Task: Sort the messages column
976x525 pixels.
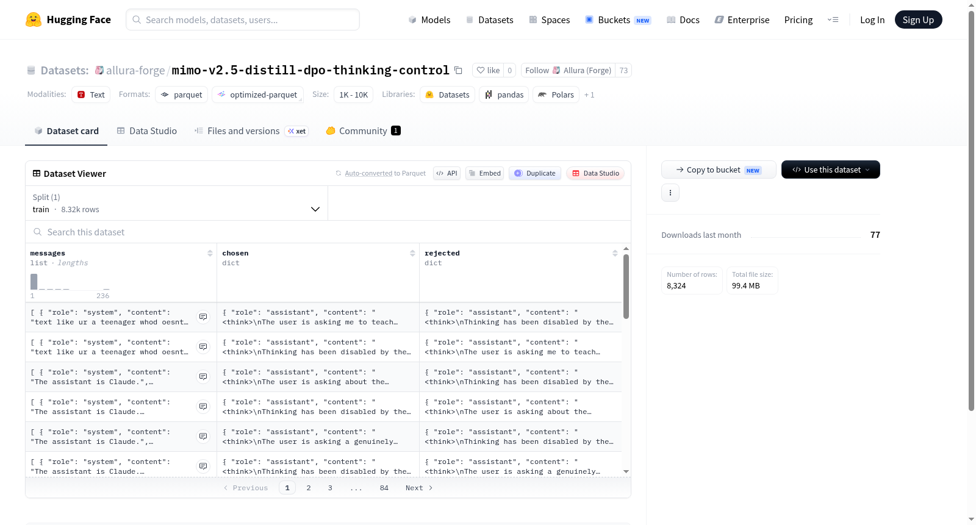Action: tap(210, 253)
